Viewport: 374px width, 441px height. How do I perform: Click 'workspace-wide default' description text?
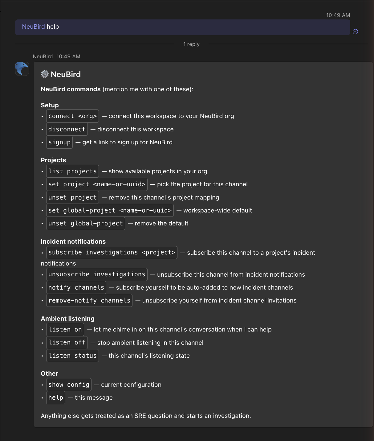point(217,210)
